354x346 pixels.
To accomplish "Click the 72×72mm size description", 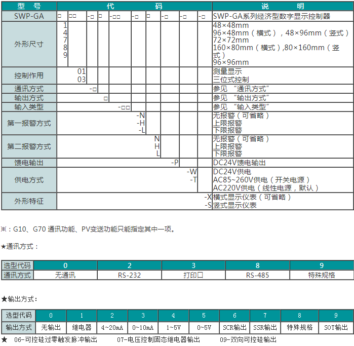I will click(x=231, y=40).
